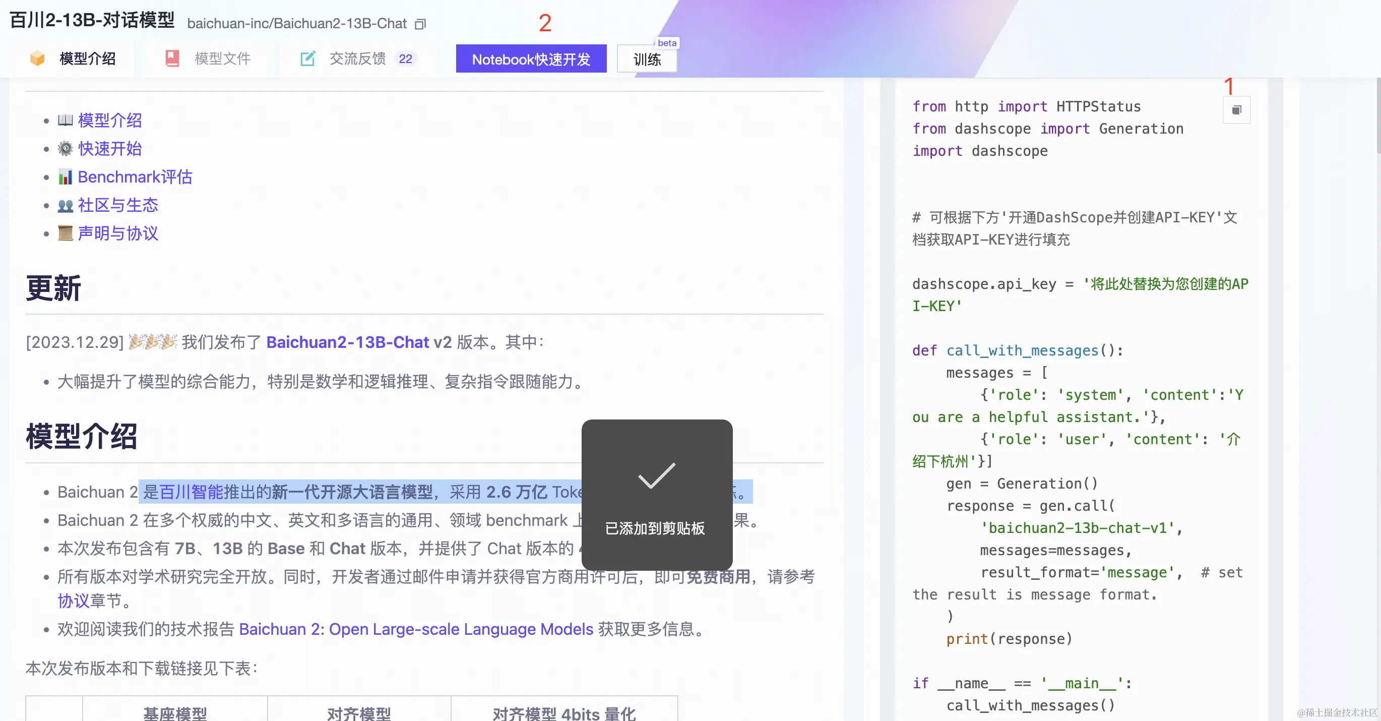Click the yellow cube 模型介绍 tab icon
The image size is (1381, 721).
tap(37, 58)
